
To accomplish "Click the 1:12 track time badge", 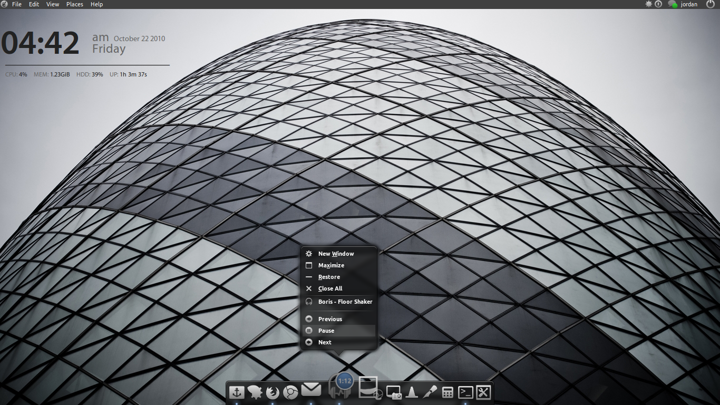I will (345, 380).
